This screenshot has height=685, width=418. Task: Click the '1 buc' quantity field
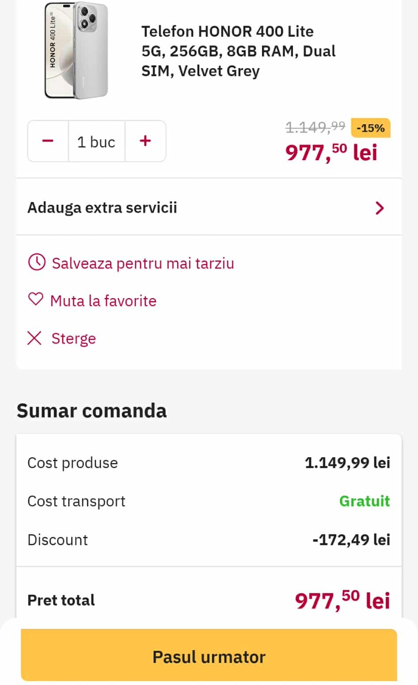tap(96, 142)
